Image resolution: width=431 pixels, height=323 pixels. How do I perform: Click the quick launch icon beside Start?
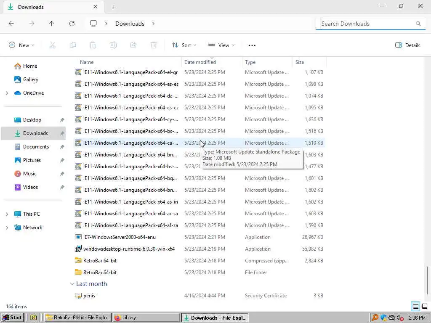(x=34, y=318)
